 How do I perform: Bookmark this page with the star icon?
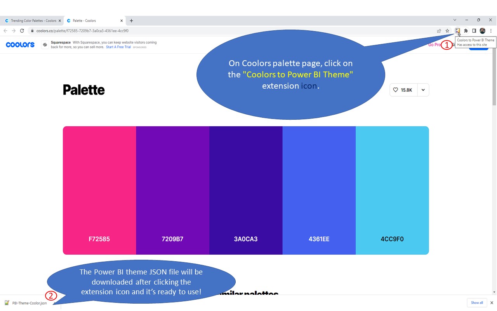coord(447,31)
